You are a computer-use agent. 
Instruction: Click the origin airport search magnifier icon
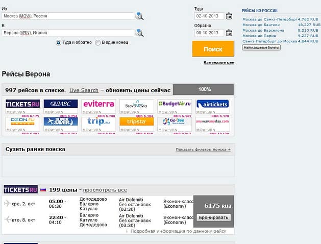pos(140,16)
